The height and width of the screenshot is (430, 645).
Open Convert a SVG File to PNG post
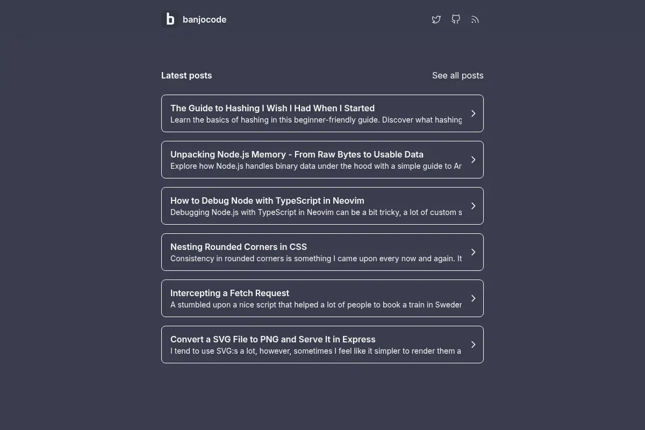(273, 339)
